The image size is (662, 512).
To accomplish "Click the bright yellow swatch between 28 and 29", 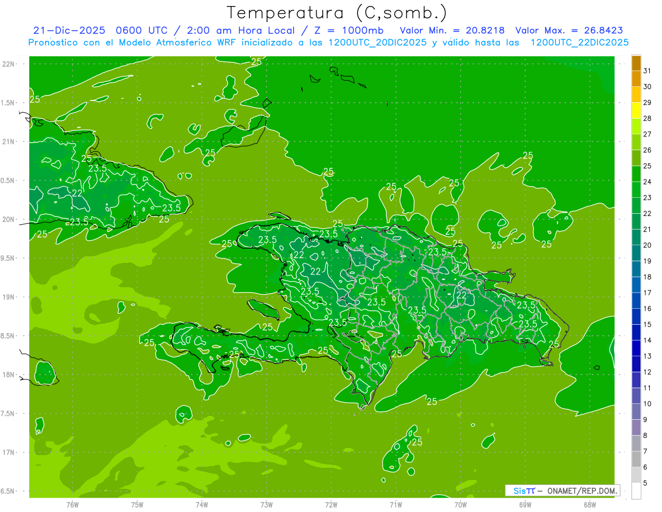I will pos(636,111).
